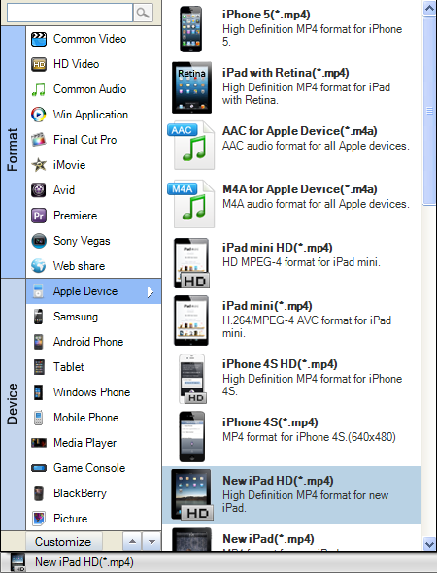Switch to the Device vertical tab
This screenshot has height=573, width=437.
click(13, 405)
